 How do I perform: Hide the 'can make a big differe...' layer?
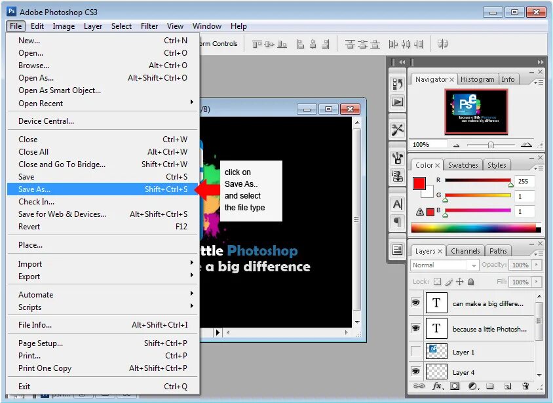pos(416,303)
